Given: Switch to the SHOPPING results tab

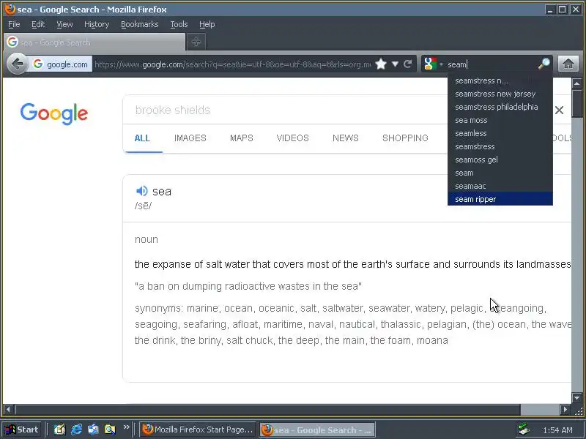Looking at the screenshot, I should point(405,138).
